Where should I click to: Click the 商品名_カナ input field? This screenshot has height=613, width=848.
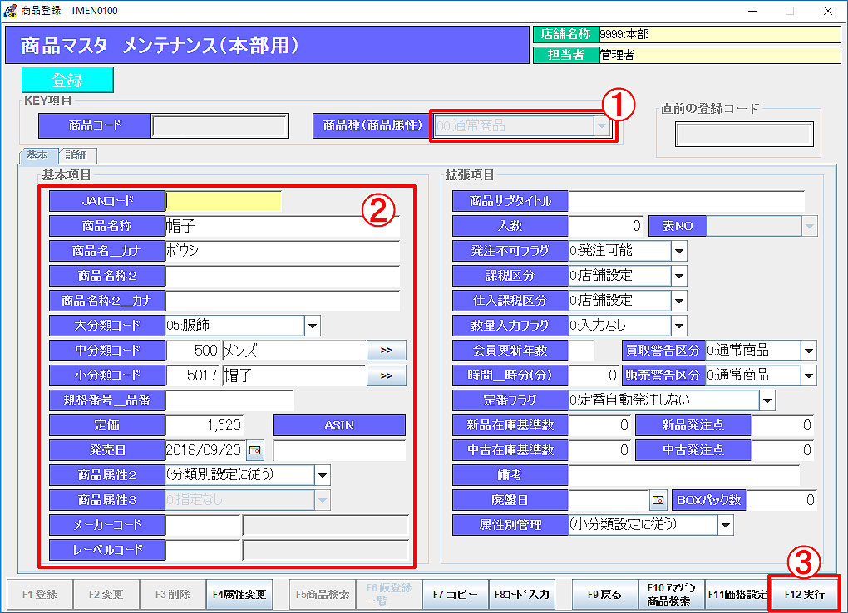click(283, 251)
